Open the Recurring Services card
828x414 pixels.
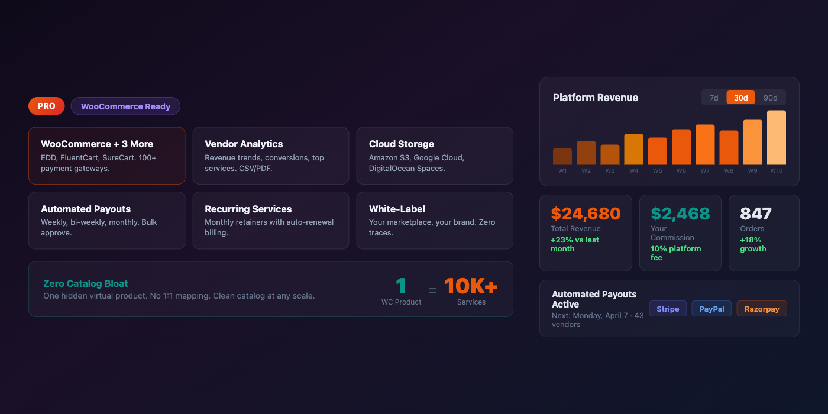point(270,220)
